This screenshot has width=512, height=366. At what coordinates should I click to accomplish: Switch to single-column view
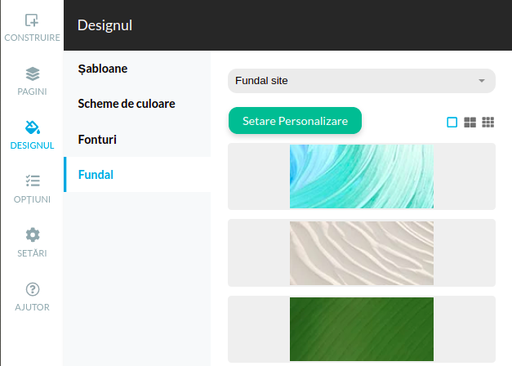click(452, 123)
